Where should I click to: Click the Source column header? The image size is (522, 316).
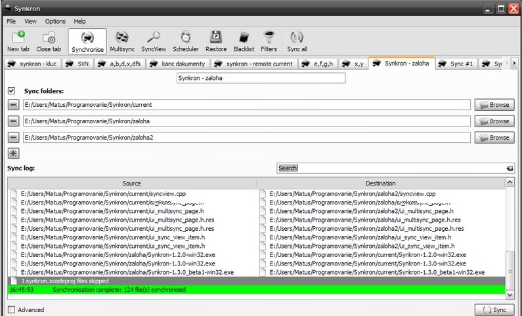coord(132,184)
